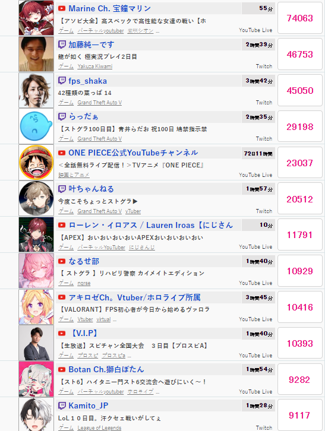Open the Marine Ch. 宝鐘マリン channel link
This screenshot has width=325, height=431.
click(x=109, y=8)
